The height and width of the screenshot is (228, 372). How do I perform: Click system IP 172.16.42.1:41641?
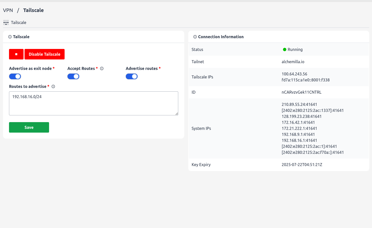click(298, 122)
